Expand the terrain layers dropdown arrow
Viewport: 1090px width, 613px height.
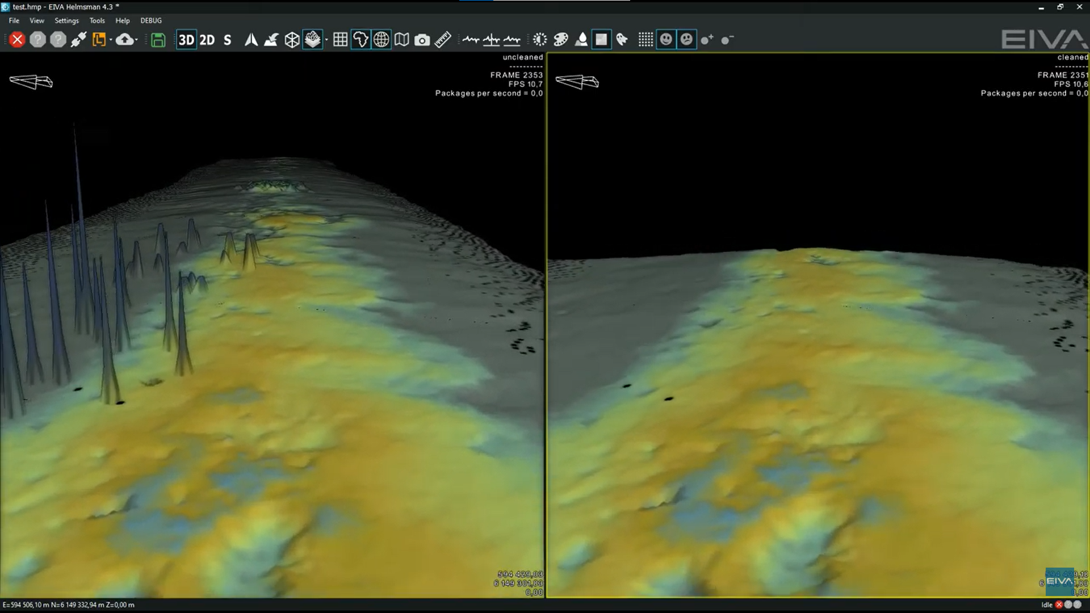(326, 40)
